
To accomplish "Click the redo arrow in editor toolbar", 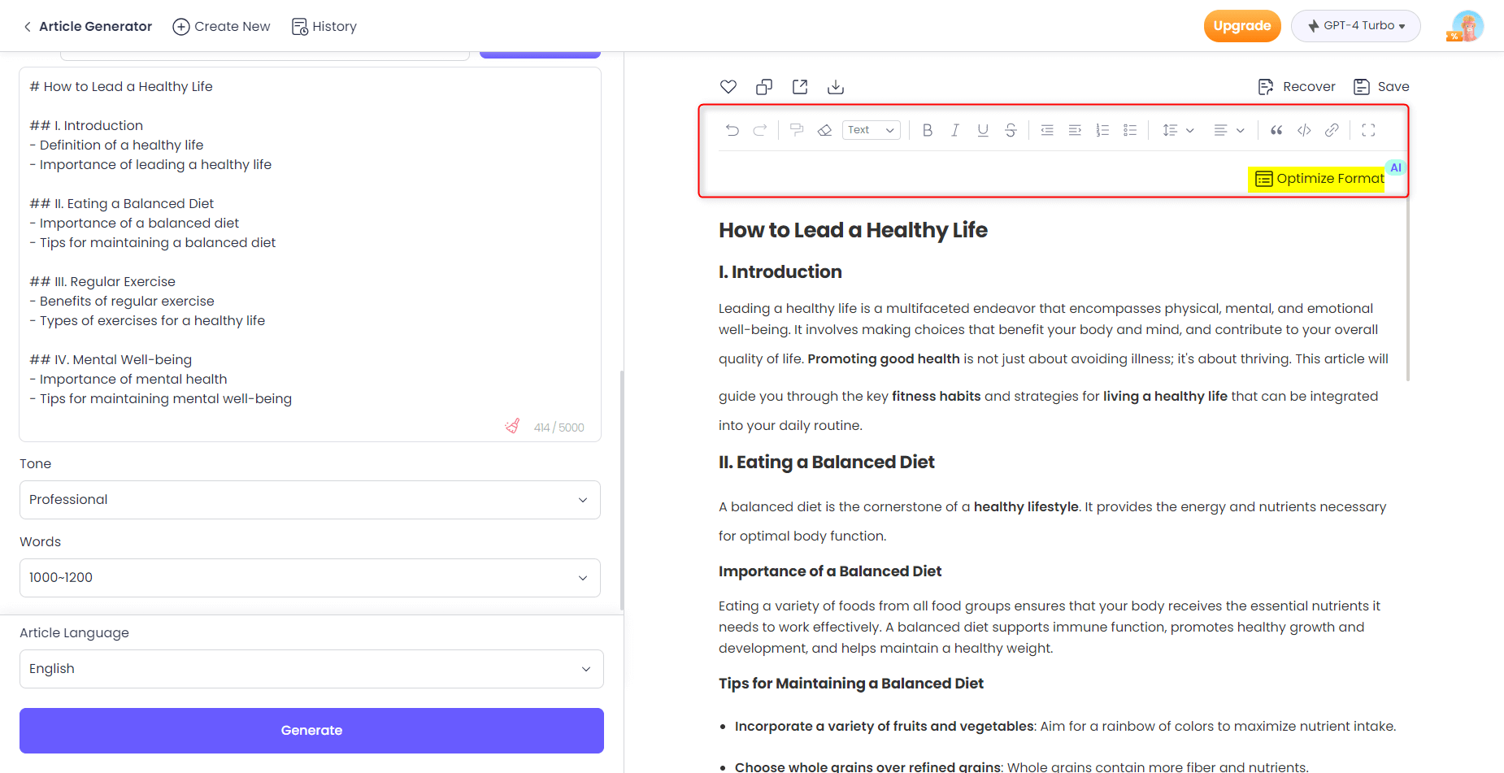I will coord(760,130).
